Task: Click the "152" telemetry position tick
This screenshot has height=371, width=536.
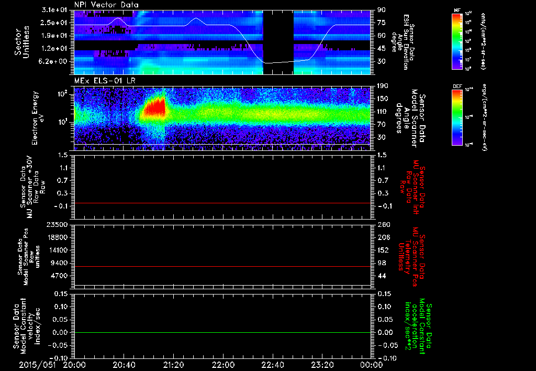Action: 383,250
